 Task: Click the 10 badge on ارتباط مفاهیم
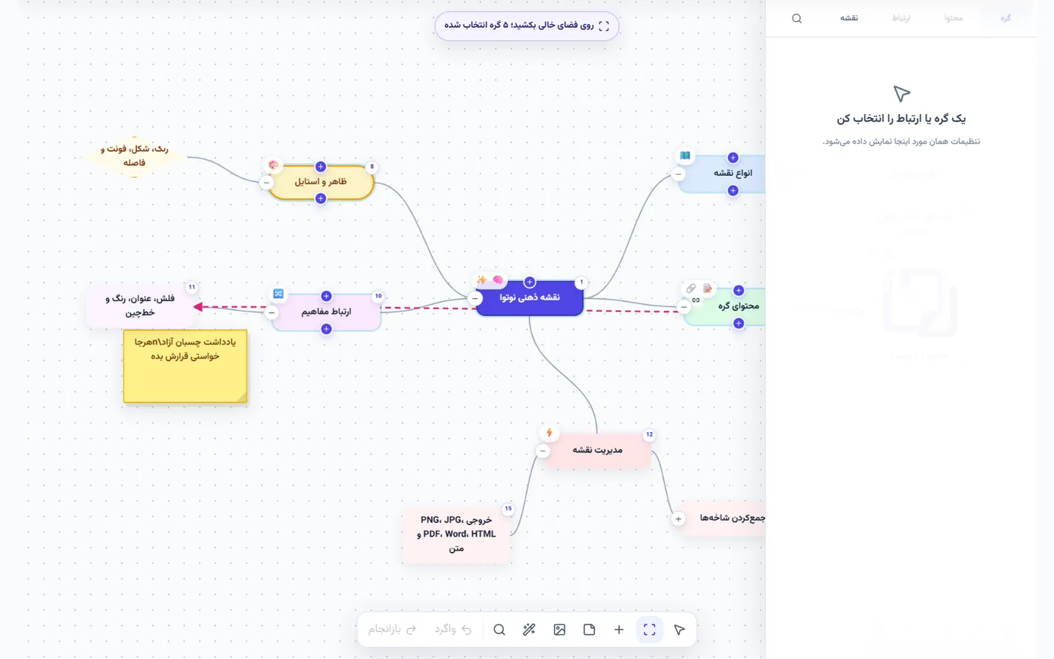[378, 296]
